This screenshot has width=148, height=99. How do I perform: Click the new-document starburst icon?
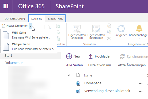pos(3,26)
